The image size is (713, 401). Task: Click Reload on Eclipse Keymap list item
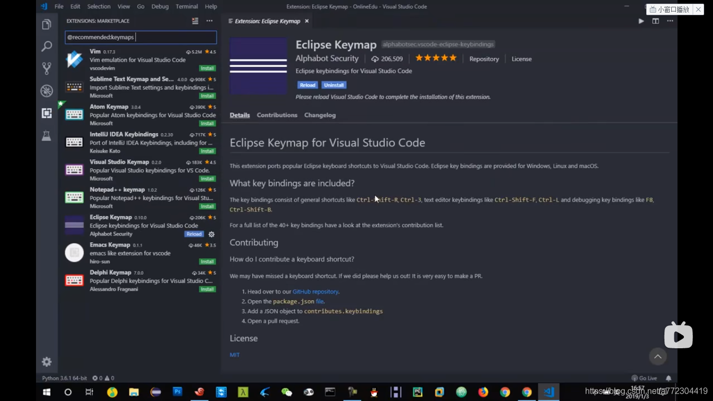point(194,234)
